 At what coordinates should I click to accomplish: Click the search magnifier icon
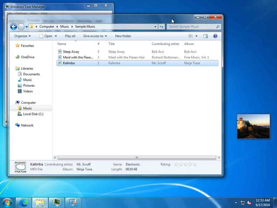(218, 27)
